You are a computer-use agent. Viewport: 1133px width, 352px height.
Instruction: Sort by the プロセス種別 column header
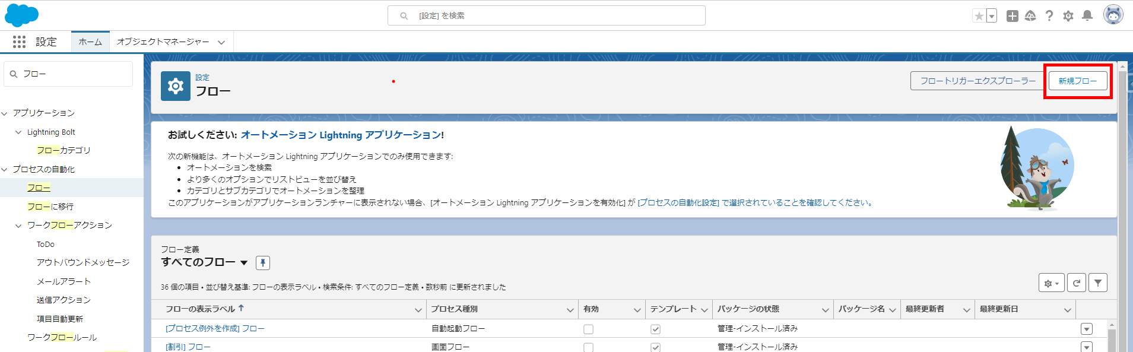tap(454, 309)
